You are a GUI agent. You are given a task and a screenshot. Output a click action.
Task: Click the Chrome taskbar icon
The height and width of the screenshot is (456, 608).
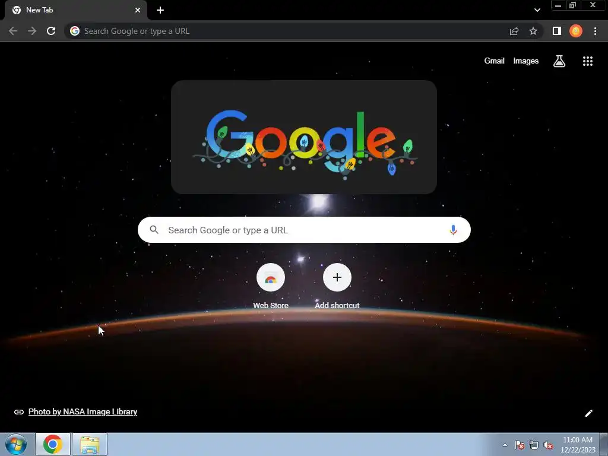pos(53,444)
